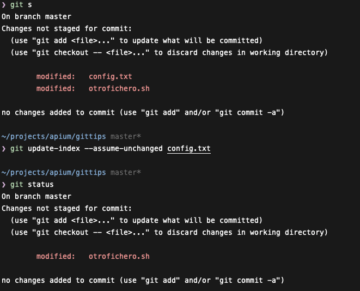
Task: Click "On branch master" below "git status"
Action: (x=36, y=196)
